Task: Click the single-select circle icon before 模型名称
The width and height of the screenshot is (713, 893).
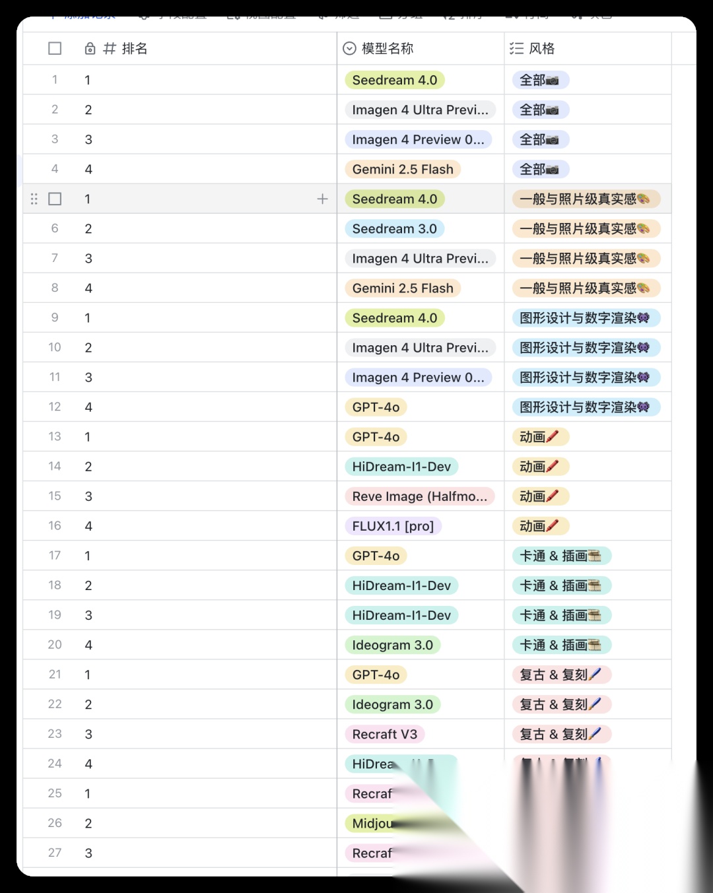Action: (x=350, y=49)
